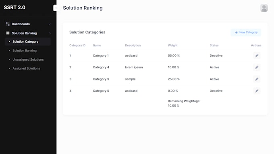
Task: Edit Category 1 with pencil icon
Action: (257, 55)
